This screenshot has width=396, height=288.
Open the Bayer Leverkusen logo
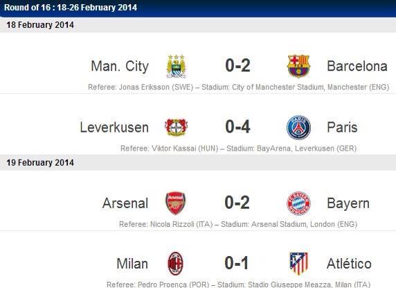coord(176,127)
